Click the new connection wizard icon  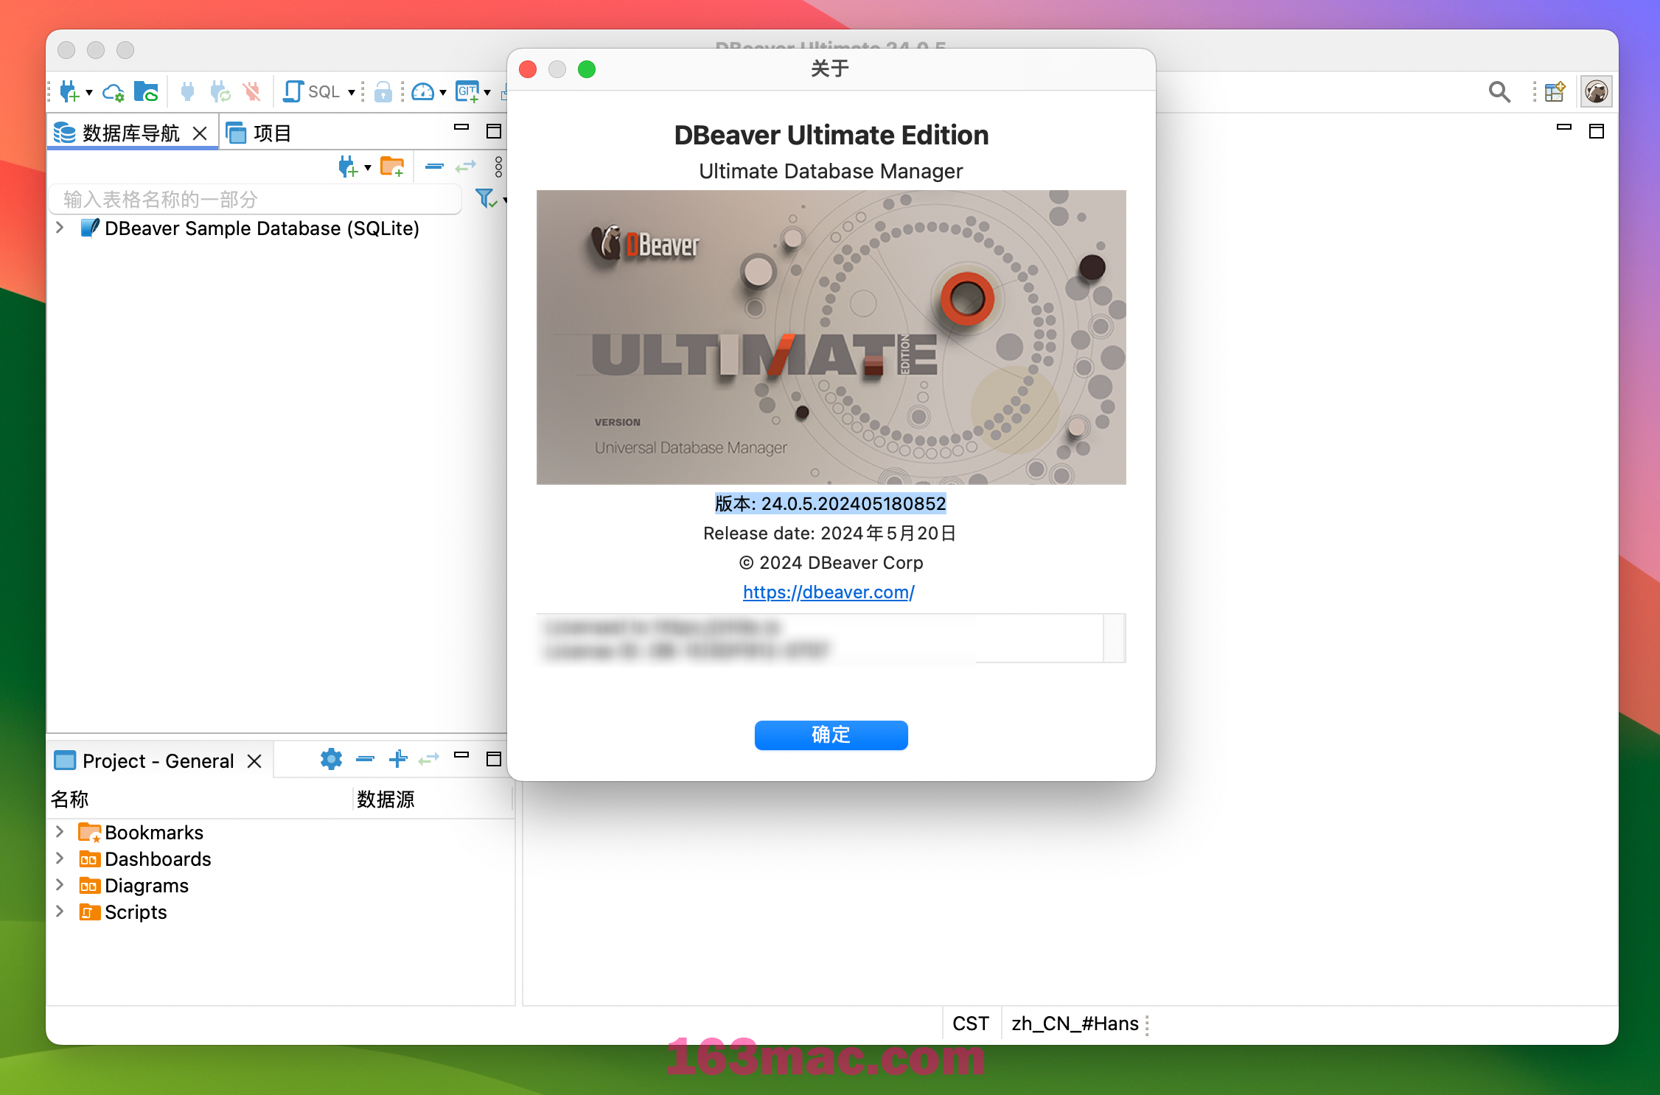tap(69, 91)
